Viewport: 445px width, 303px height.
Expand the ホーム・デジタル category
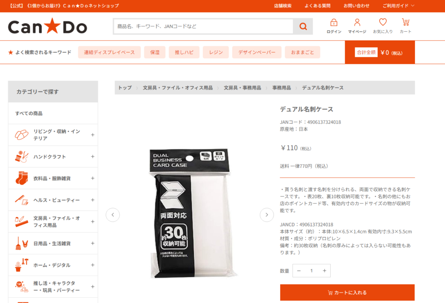[93, 265]
